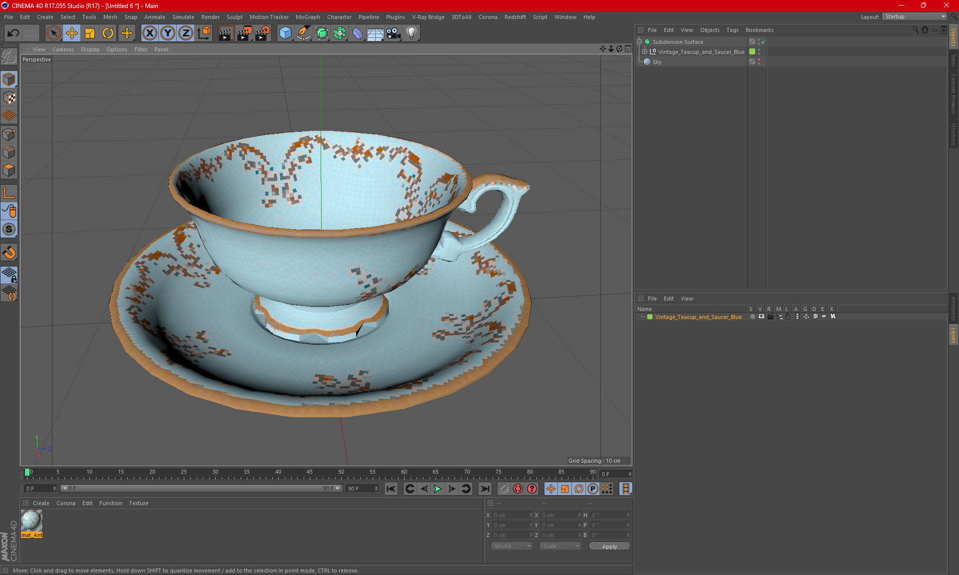Viewport: 959px width, 575px height.
Task: Toggle Z axis lock
Action: [186, 33]
